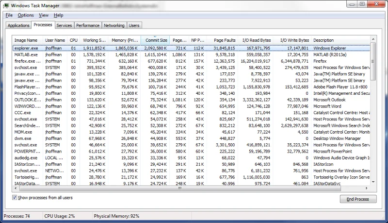Click the horizontal scroll left arrow

16,189
